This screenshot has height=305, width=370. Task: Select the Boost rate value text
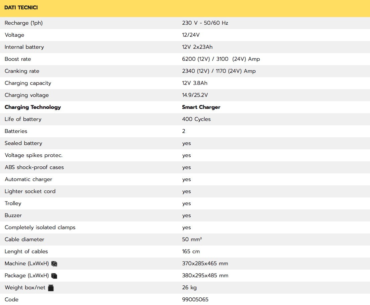tap(221, 59)
